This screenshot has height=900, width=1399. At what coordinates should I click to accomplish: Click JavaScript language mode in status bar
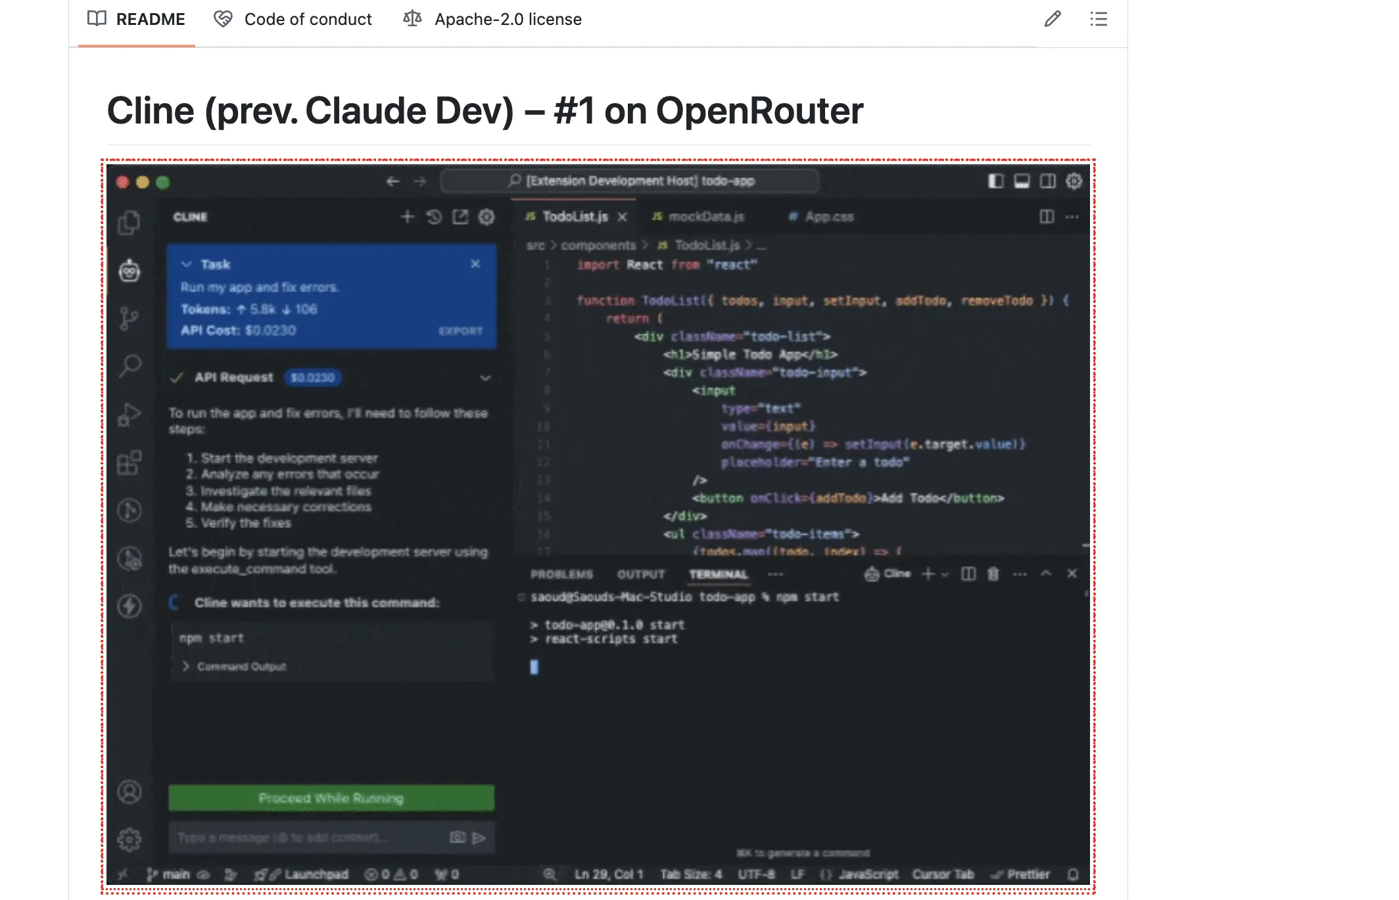(x=868, y=874)
